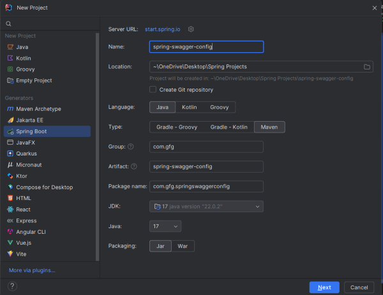The width and height of the screenshot is (383, 295).
Task: Open the start.spring.io server link
Action: click(x=165, y=29)
